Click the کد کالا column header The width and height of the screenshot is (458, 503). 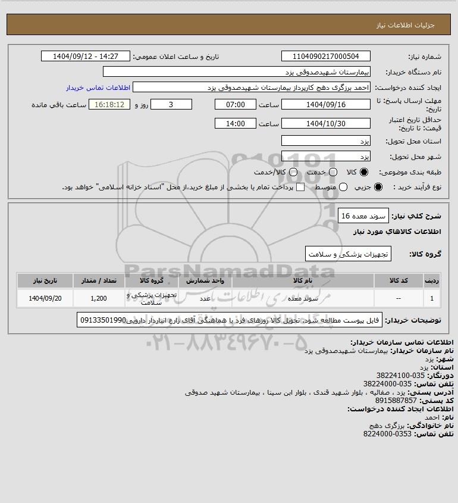point(399,281)
